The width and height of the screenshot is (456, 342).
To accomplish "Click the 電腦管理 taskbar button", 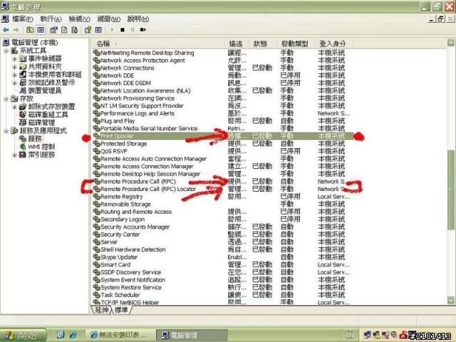I will (192, 335).
